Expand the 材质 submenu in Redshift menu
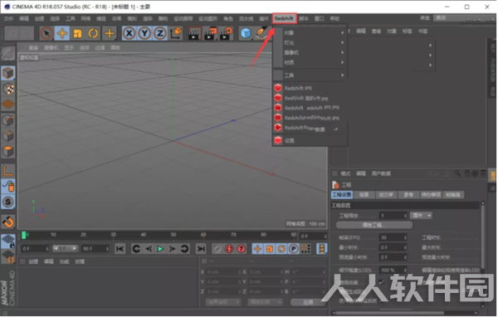The height and width of the screenshot is (317, 498). [x=310, y=62]
